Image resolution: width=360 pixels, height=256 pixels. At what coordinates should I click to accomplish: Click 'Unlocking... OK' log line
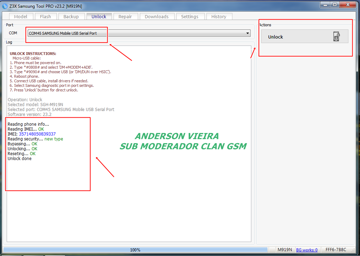click(22, 148)
